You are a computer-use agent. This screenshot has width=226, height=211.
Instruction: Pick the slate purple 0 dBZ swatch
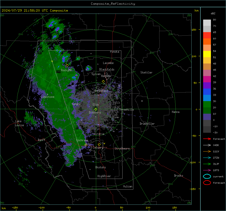coord(207,117)
